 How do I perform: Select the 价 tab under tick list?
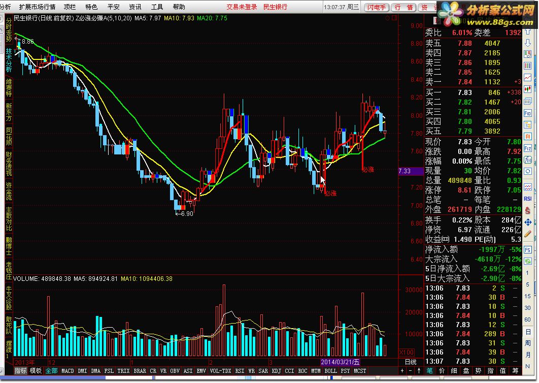(x=442, y=371)
